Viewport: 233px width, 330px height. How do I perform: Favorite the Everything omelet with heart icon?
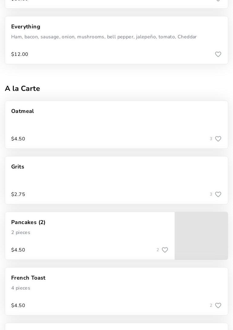coord(218,54)
